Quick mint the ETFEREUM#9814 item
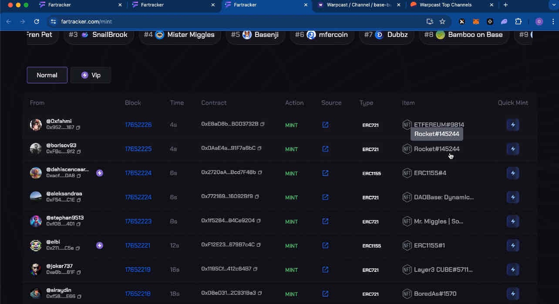This screenshot has width=559, height=304. coord(513,125)
